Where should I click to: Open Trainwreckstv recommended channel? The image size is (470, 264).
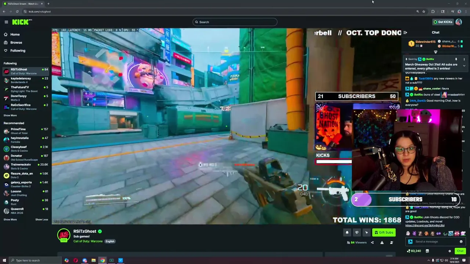26,166
